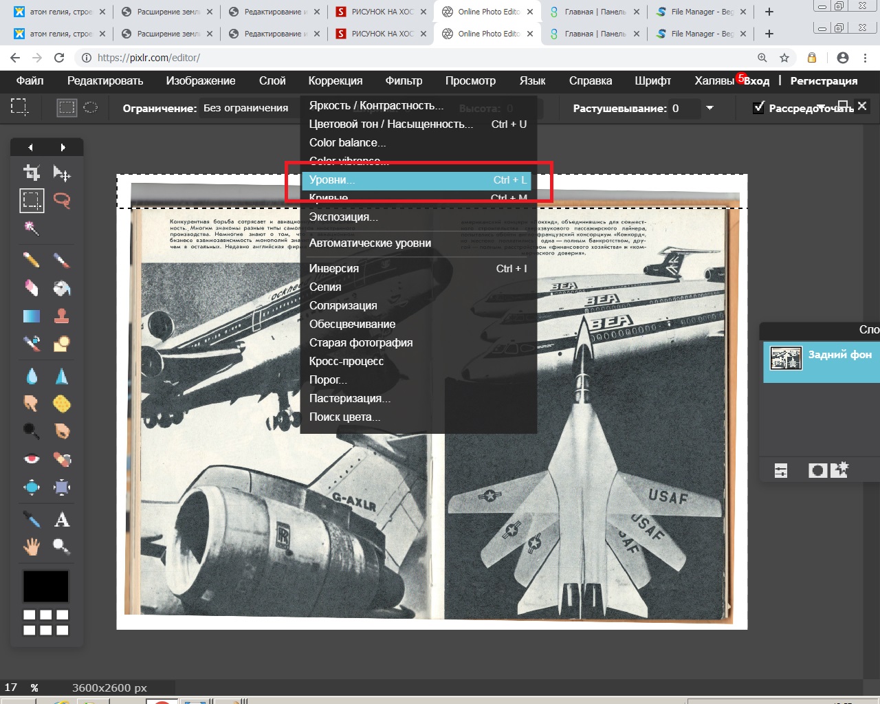Select the Paint Bucket tool
Screen dimensions: 880x704
pos(62,287)
